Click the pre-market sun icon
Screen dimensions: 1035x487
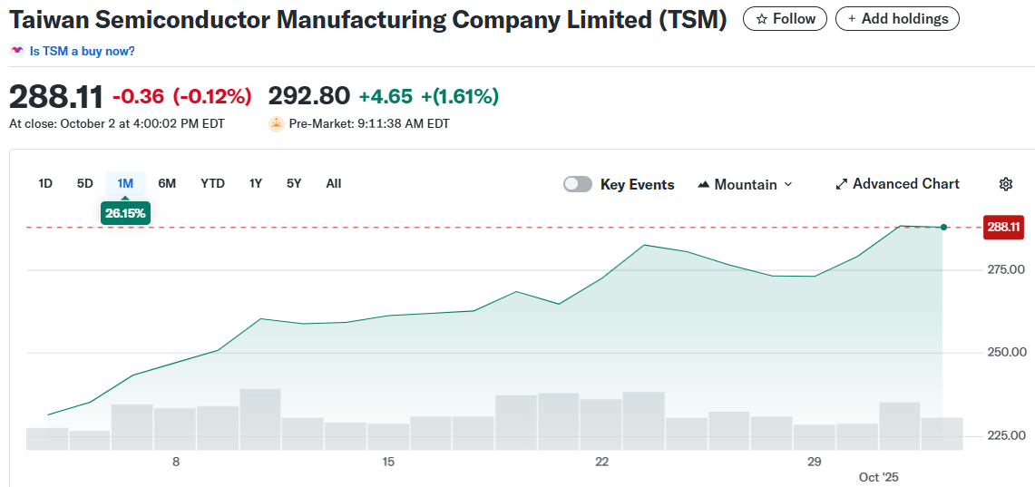[276, 123]
